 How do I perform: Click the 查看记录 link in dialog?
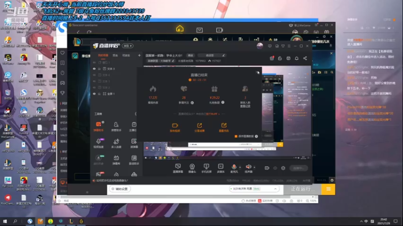tap(245, 106)
